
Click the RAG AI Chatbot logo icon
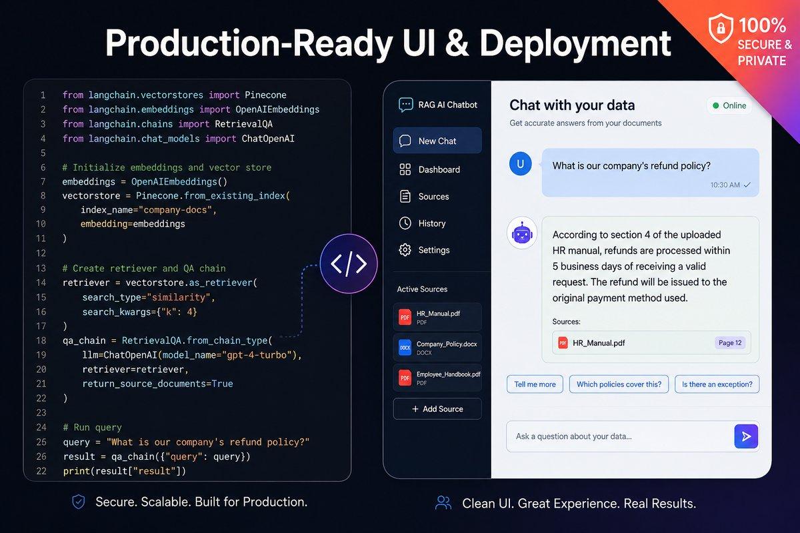[405, 105]
